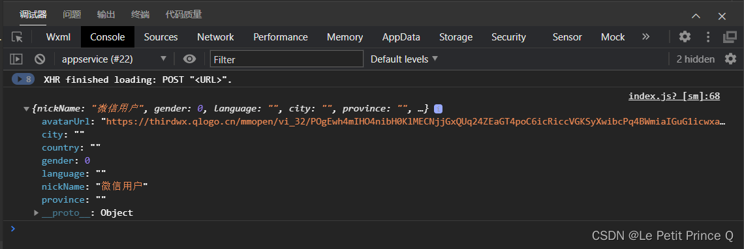Show more tabs with the double chevron
Screen dimensions: 744x249
tap(645, 37)
